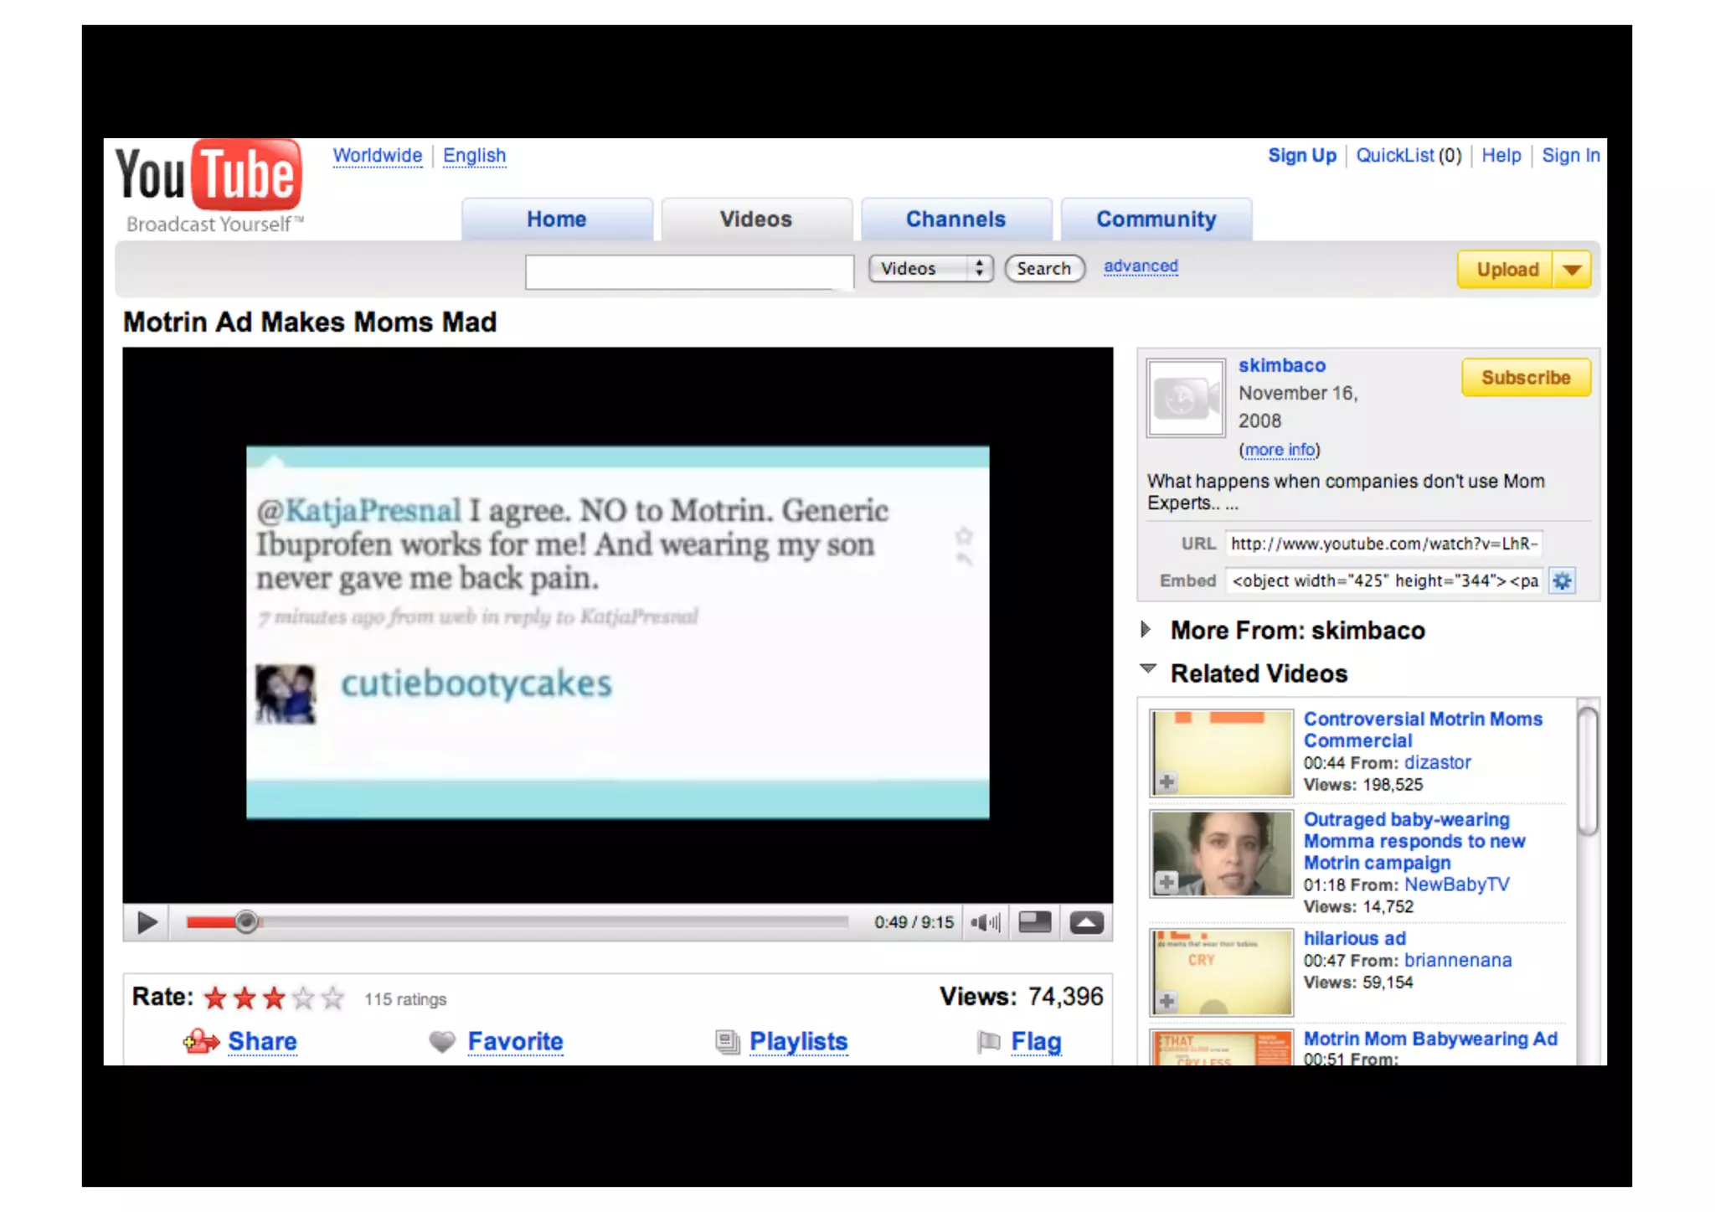Click the Flag icon link
The image size is (1715, 1212).
click(x=989, y=1041)
